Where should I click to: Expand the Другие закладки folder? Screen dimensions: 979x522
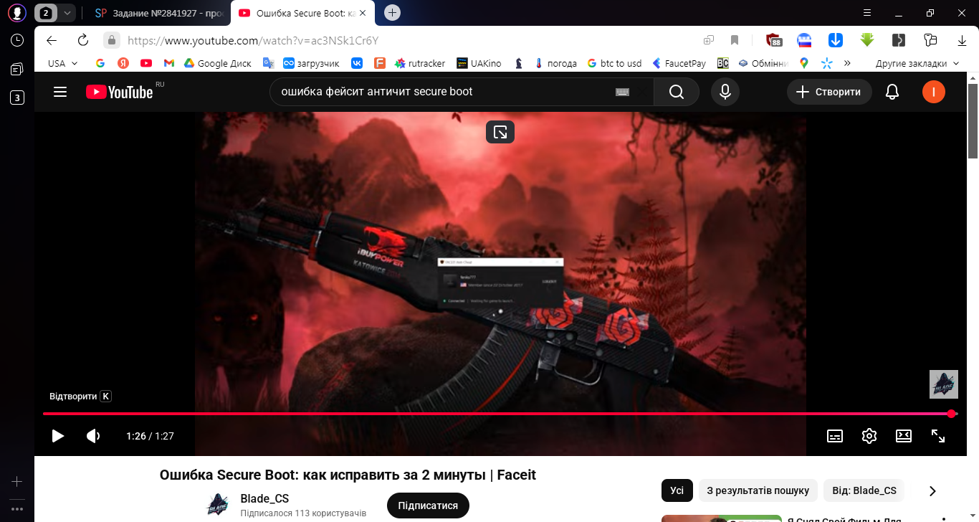[x=917, y=63]
